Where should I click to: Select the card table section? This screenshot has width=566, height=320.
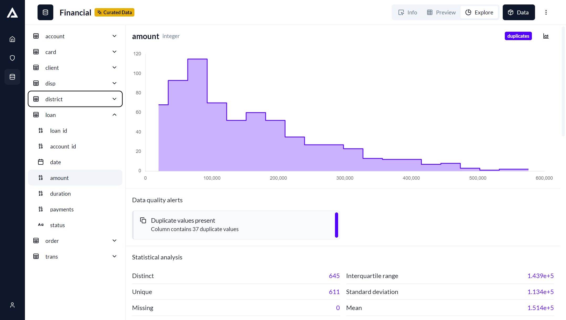coord(75,52)
